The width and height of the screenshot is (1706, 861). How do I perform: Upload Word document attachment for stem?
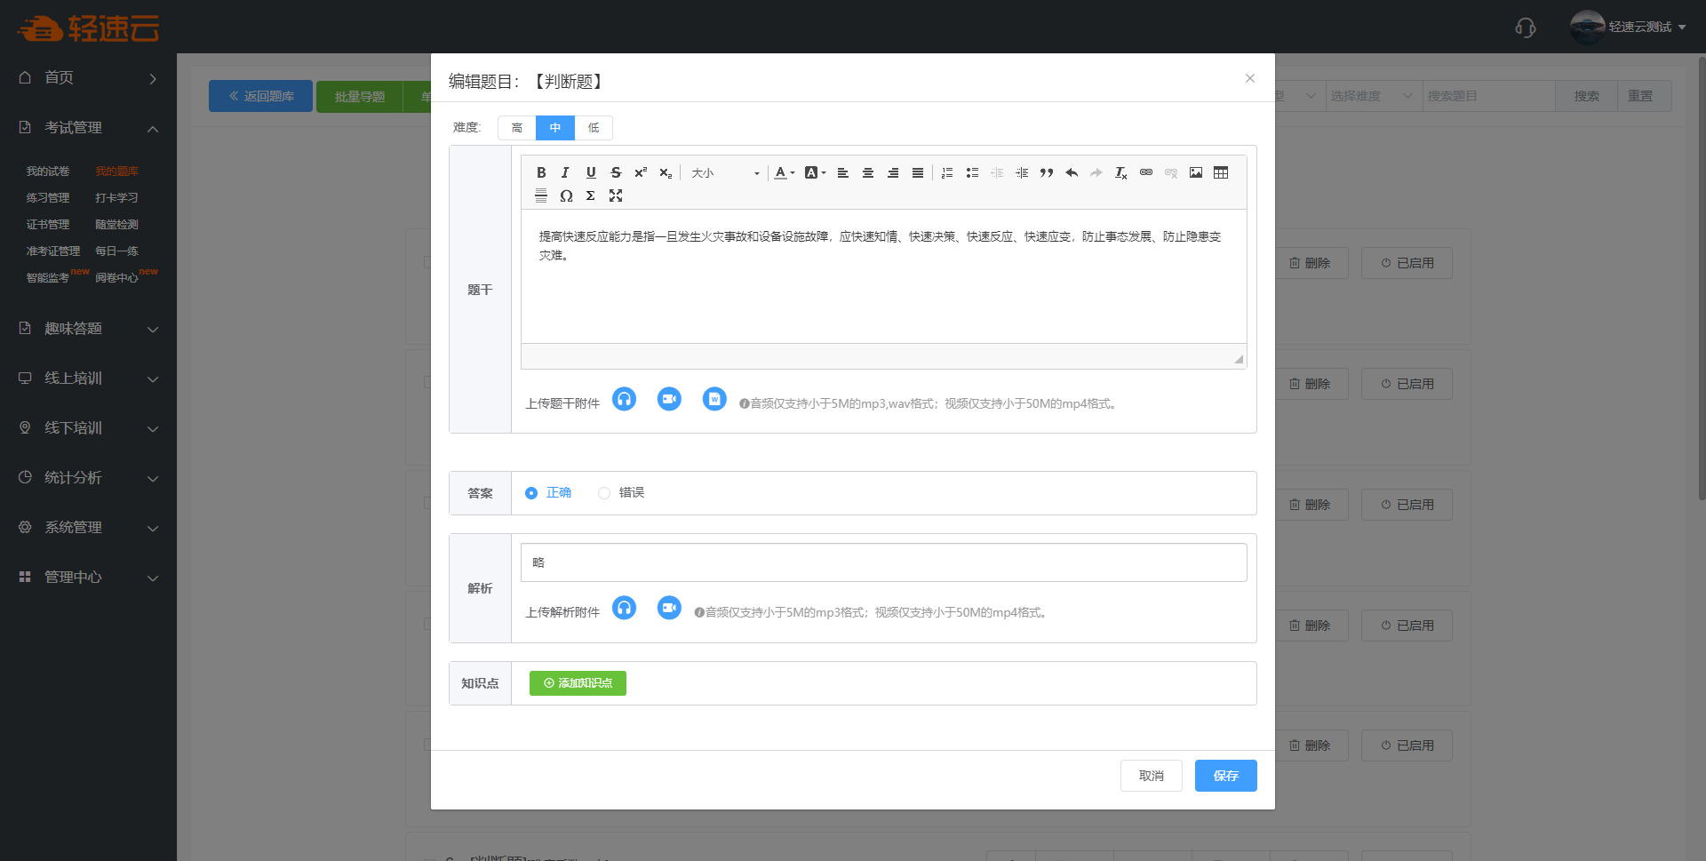coord(714,400)
